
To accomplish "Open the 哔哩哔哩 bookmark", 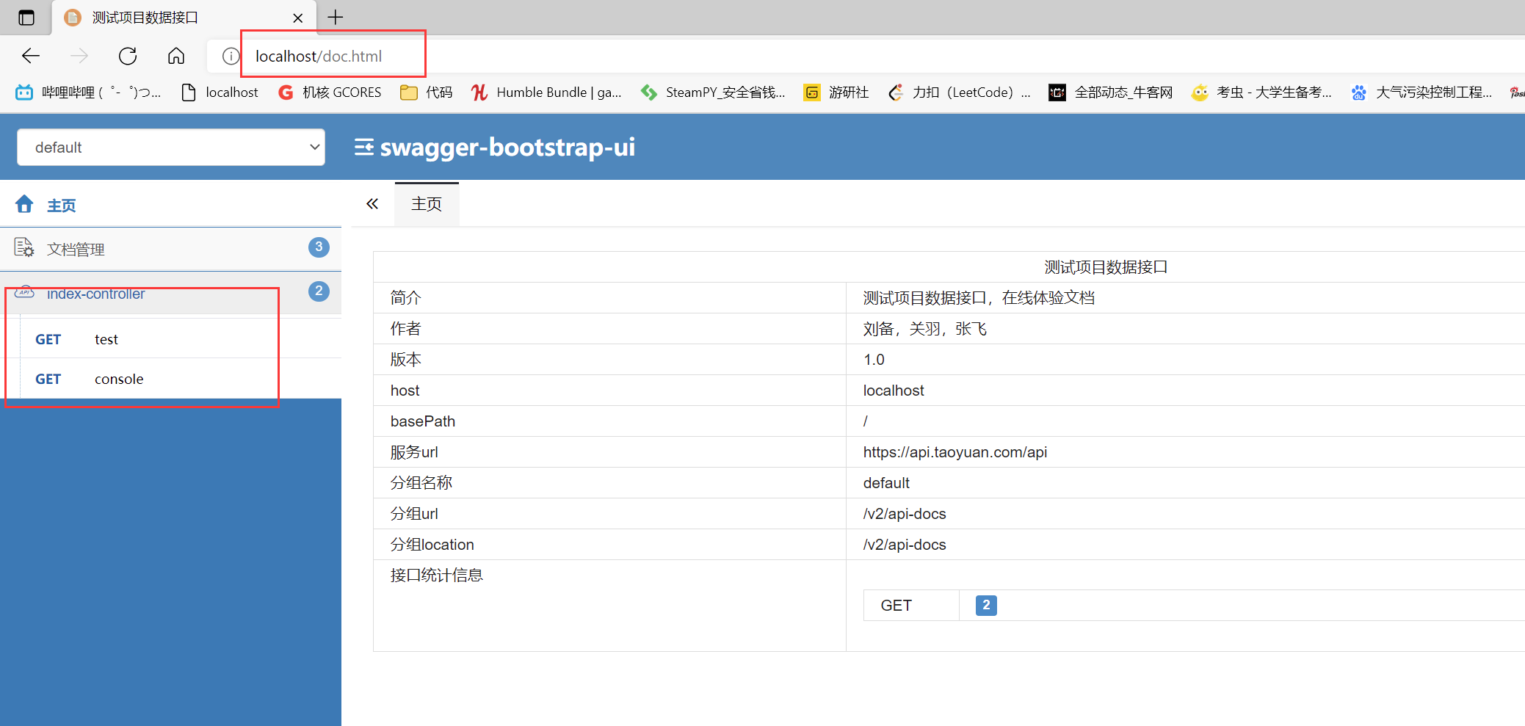I will (x=88, y=92).
